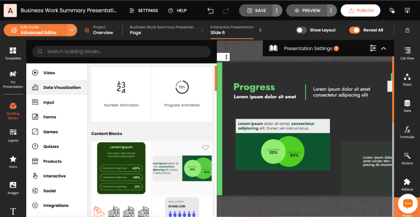The width and height of the screenshot is (420, 217).
Task: Click the PUBLISH button
Action: click(361, 10)
